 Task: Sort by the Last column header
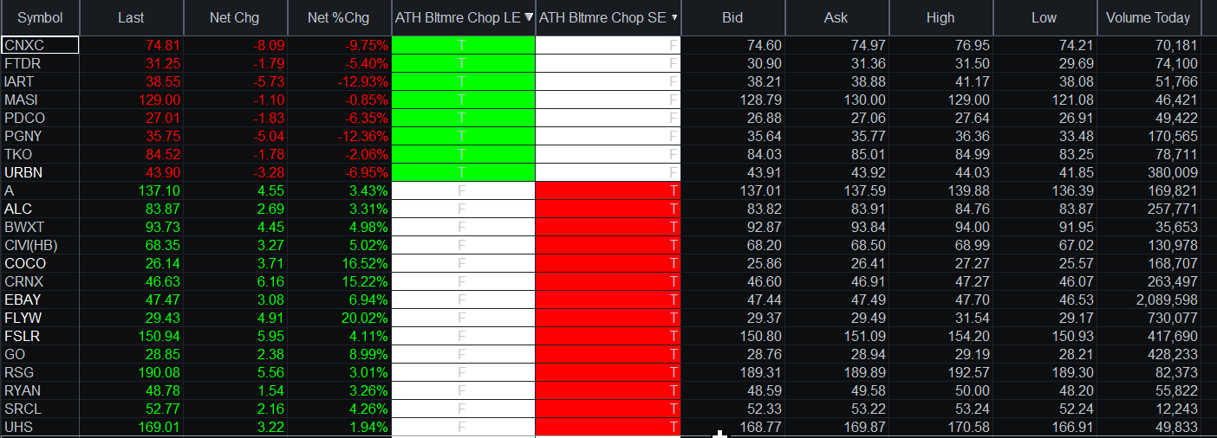pyautogui.click(x=131, y=17)
